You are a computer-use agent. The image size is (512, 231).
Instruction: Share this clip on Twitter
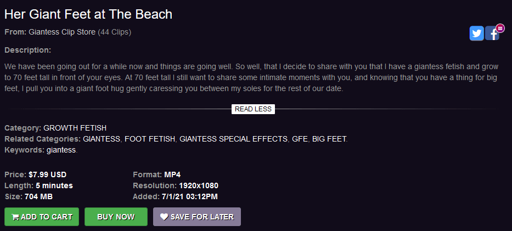click(x=476, y=33)
